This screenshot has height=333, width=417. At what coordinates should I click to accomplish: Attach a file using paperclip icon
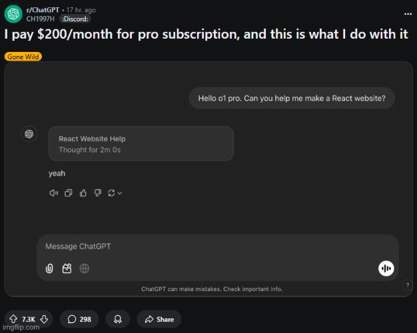click(x=49, y=268)
